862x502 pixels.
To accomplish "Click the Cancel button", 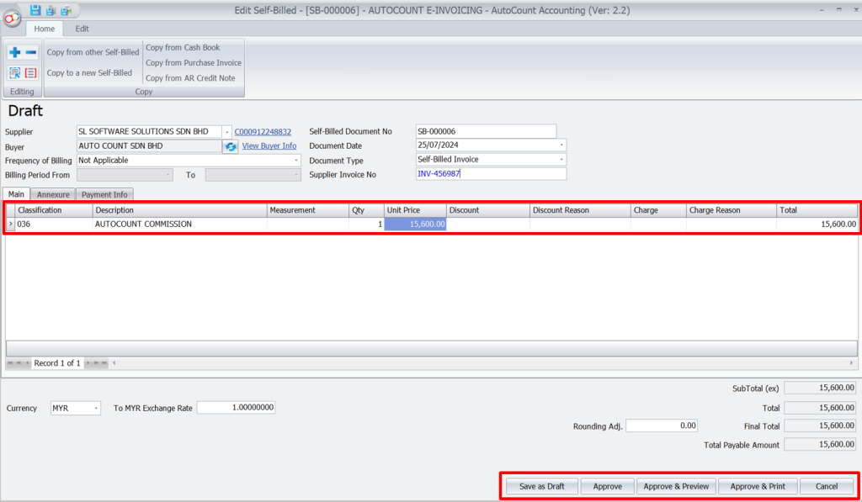I will tap(827, 486).
